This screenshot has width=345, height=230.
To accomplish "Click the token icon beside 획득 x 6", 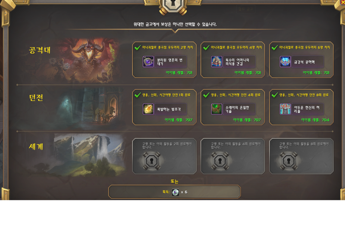I will tap(176, 192).
